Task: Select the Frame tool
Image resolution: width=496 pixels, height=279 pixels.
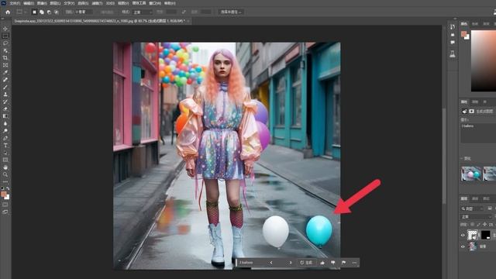Action: [5, 65]
